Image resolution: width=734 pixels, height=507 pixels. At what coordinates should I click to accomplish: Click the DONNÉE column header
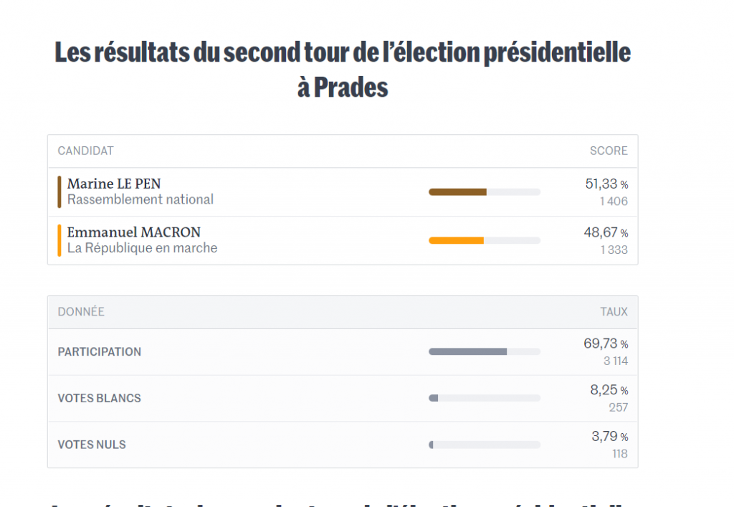pos(81,312)
